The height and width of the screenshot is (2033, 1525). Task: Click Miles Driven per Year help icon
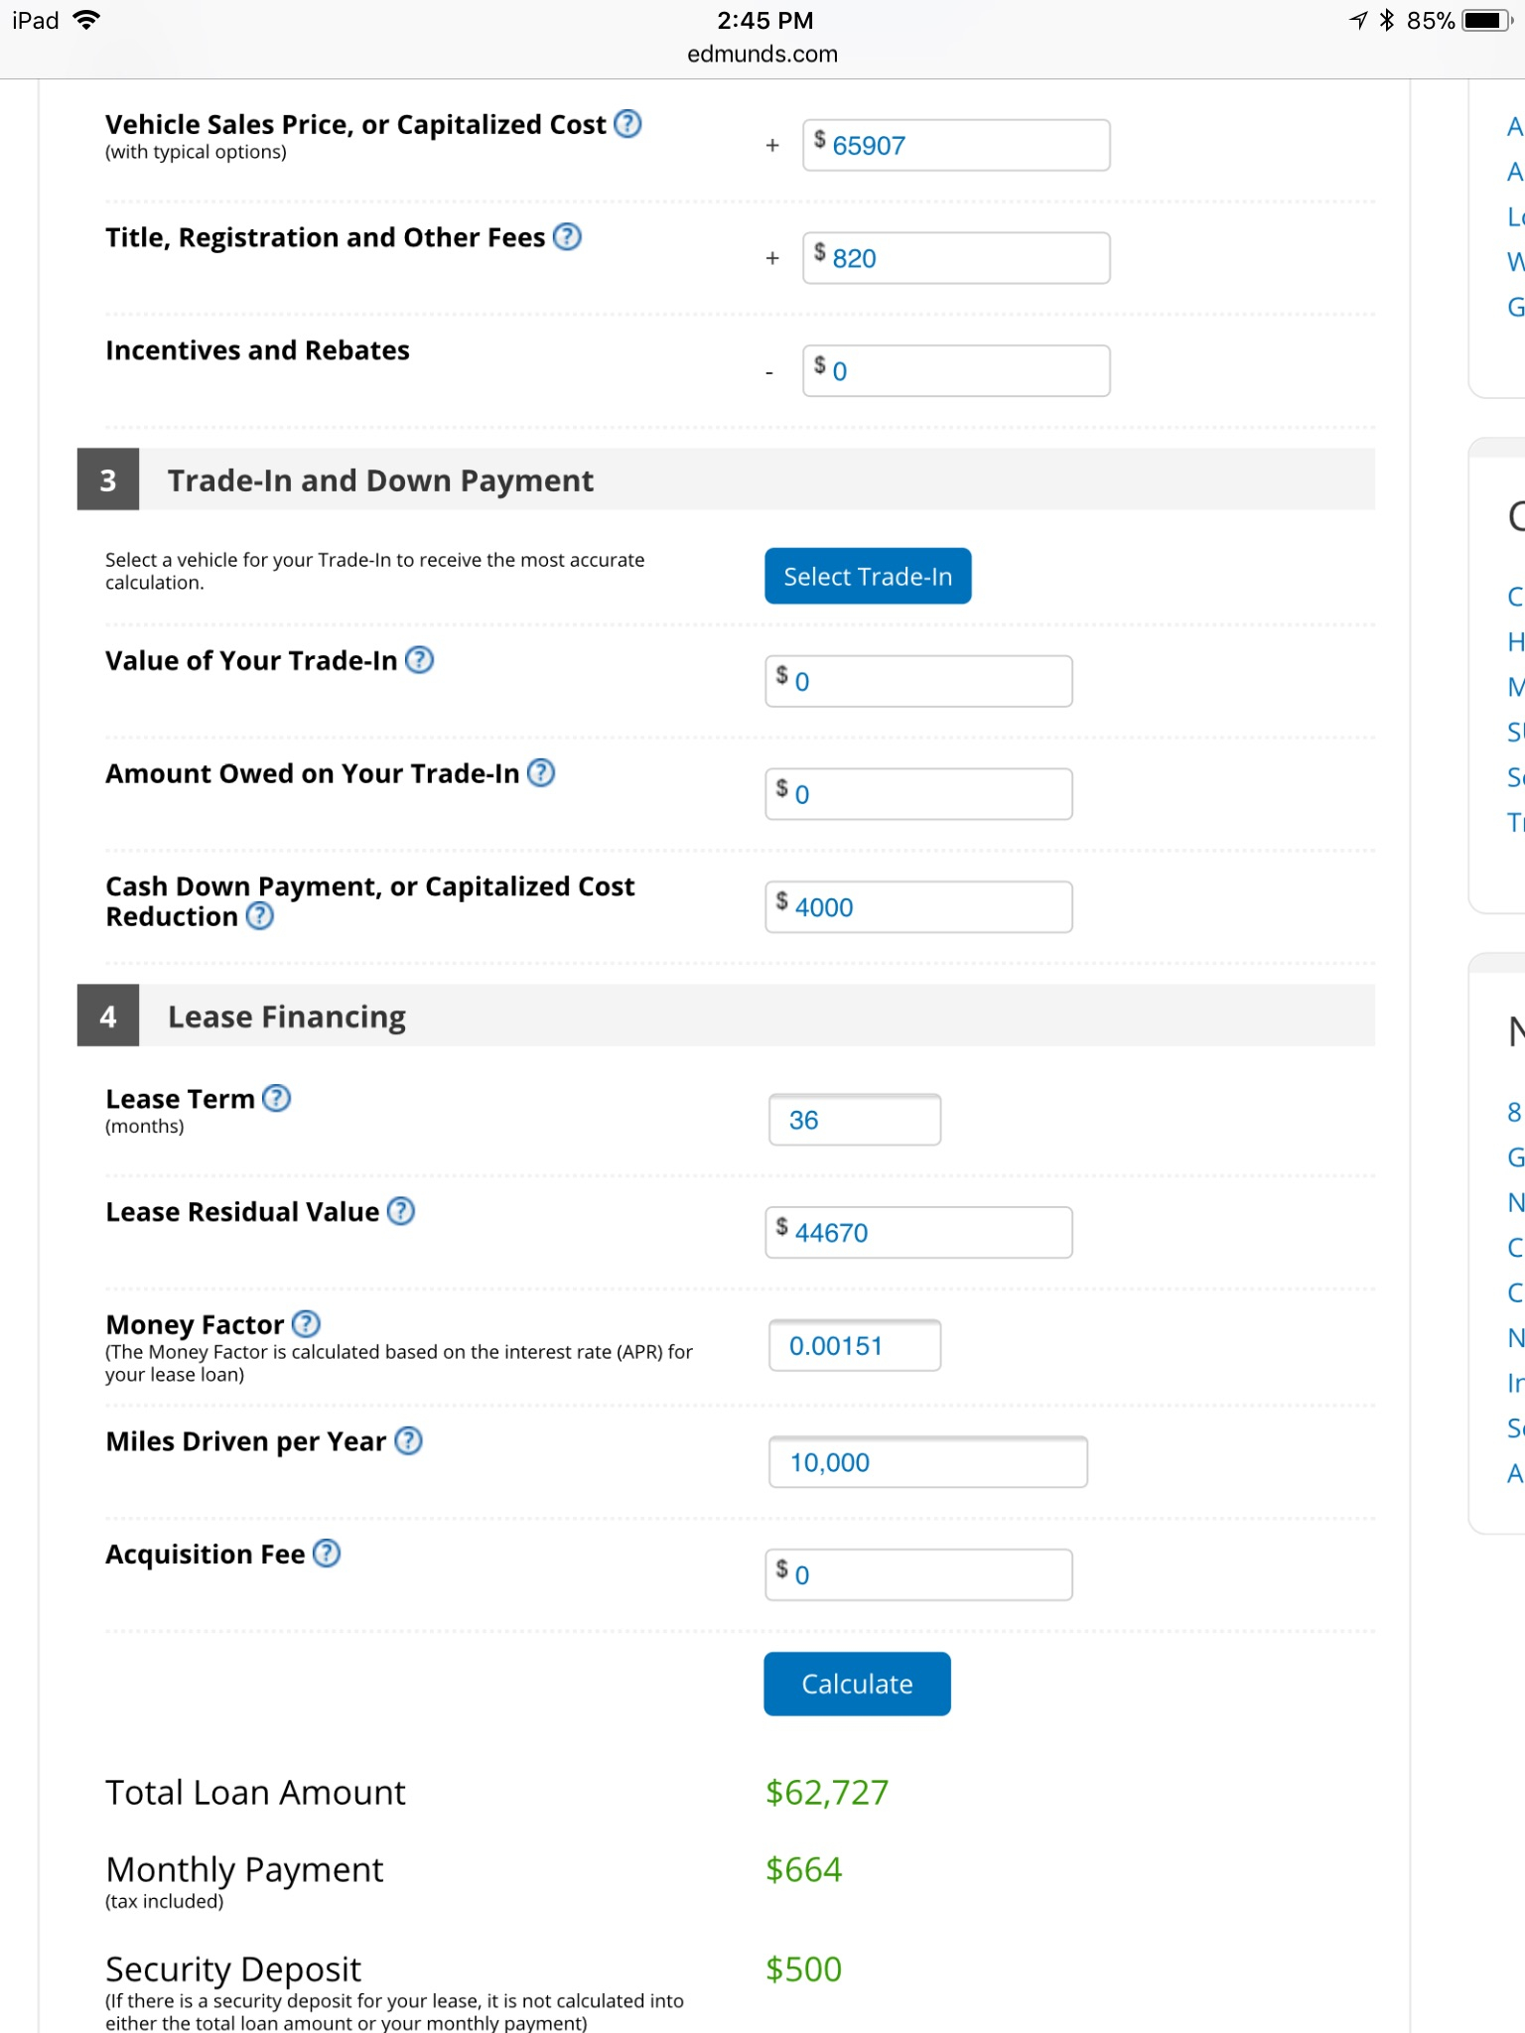(408, 1440)
